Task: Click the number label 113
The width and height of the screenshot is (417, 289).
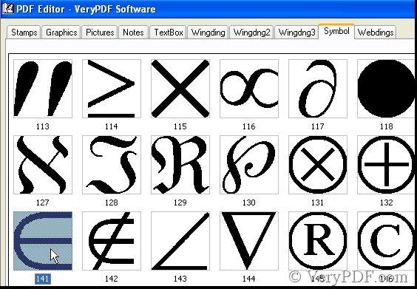Action: (43, 126)
